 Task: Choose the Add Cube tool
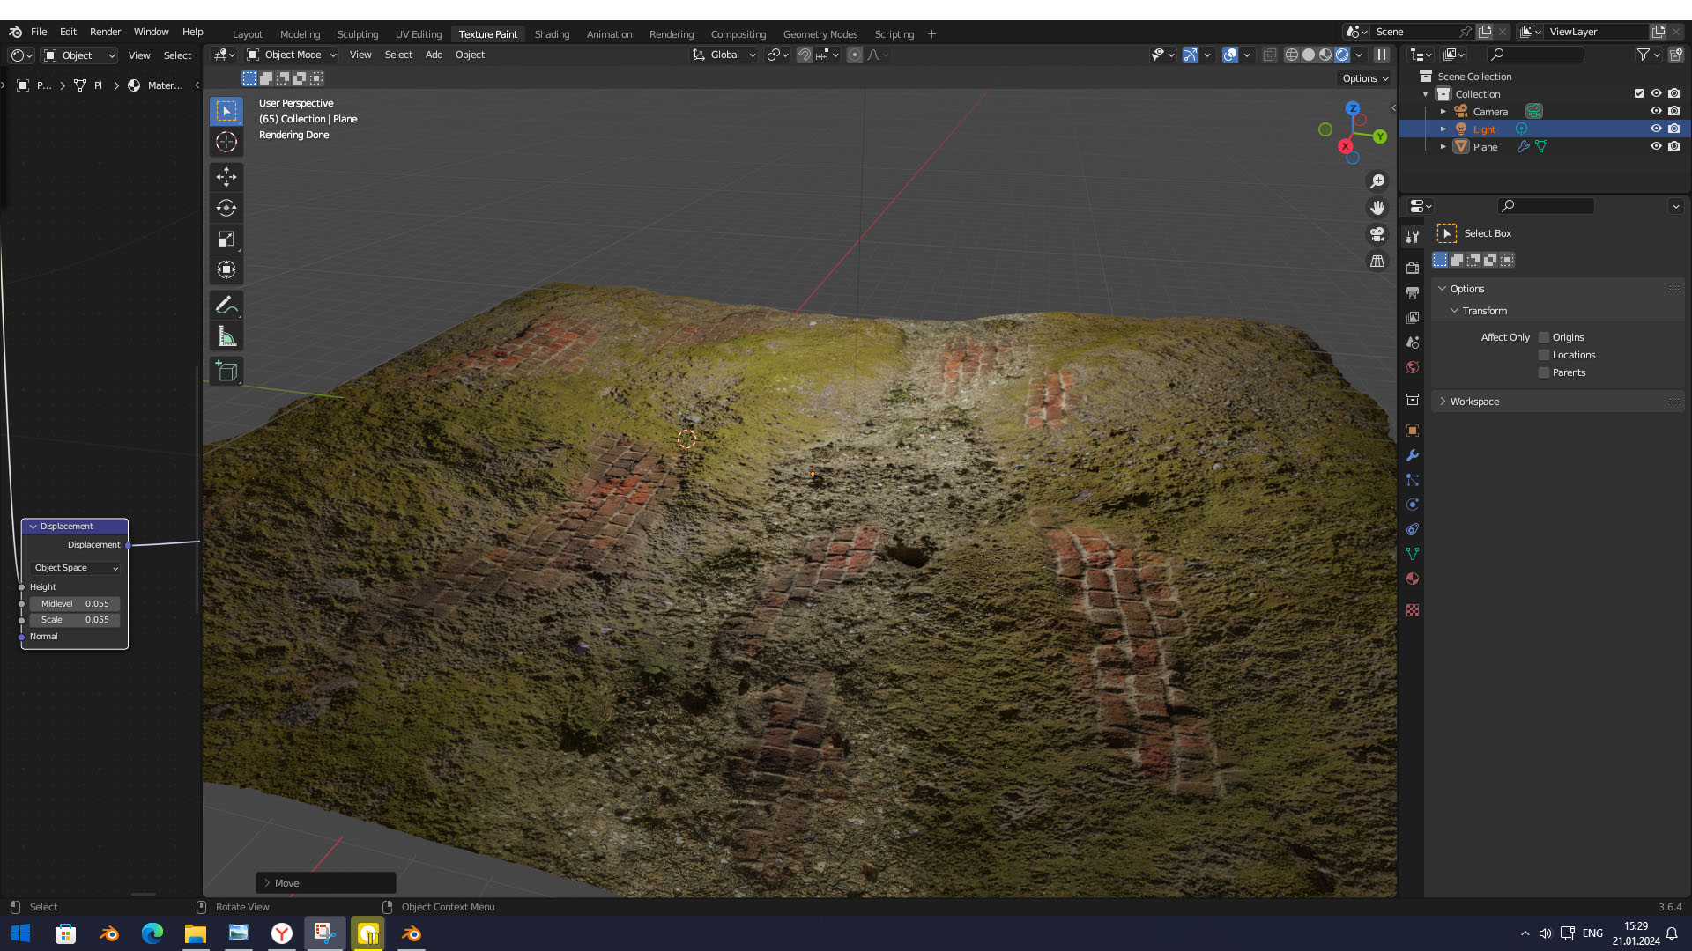226,371
